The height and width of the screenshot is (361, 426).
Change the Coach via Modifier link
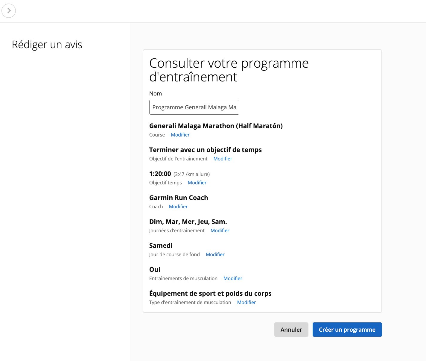point(178,207)
